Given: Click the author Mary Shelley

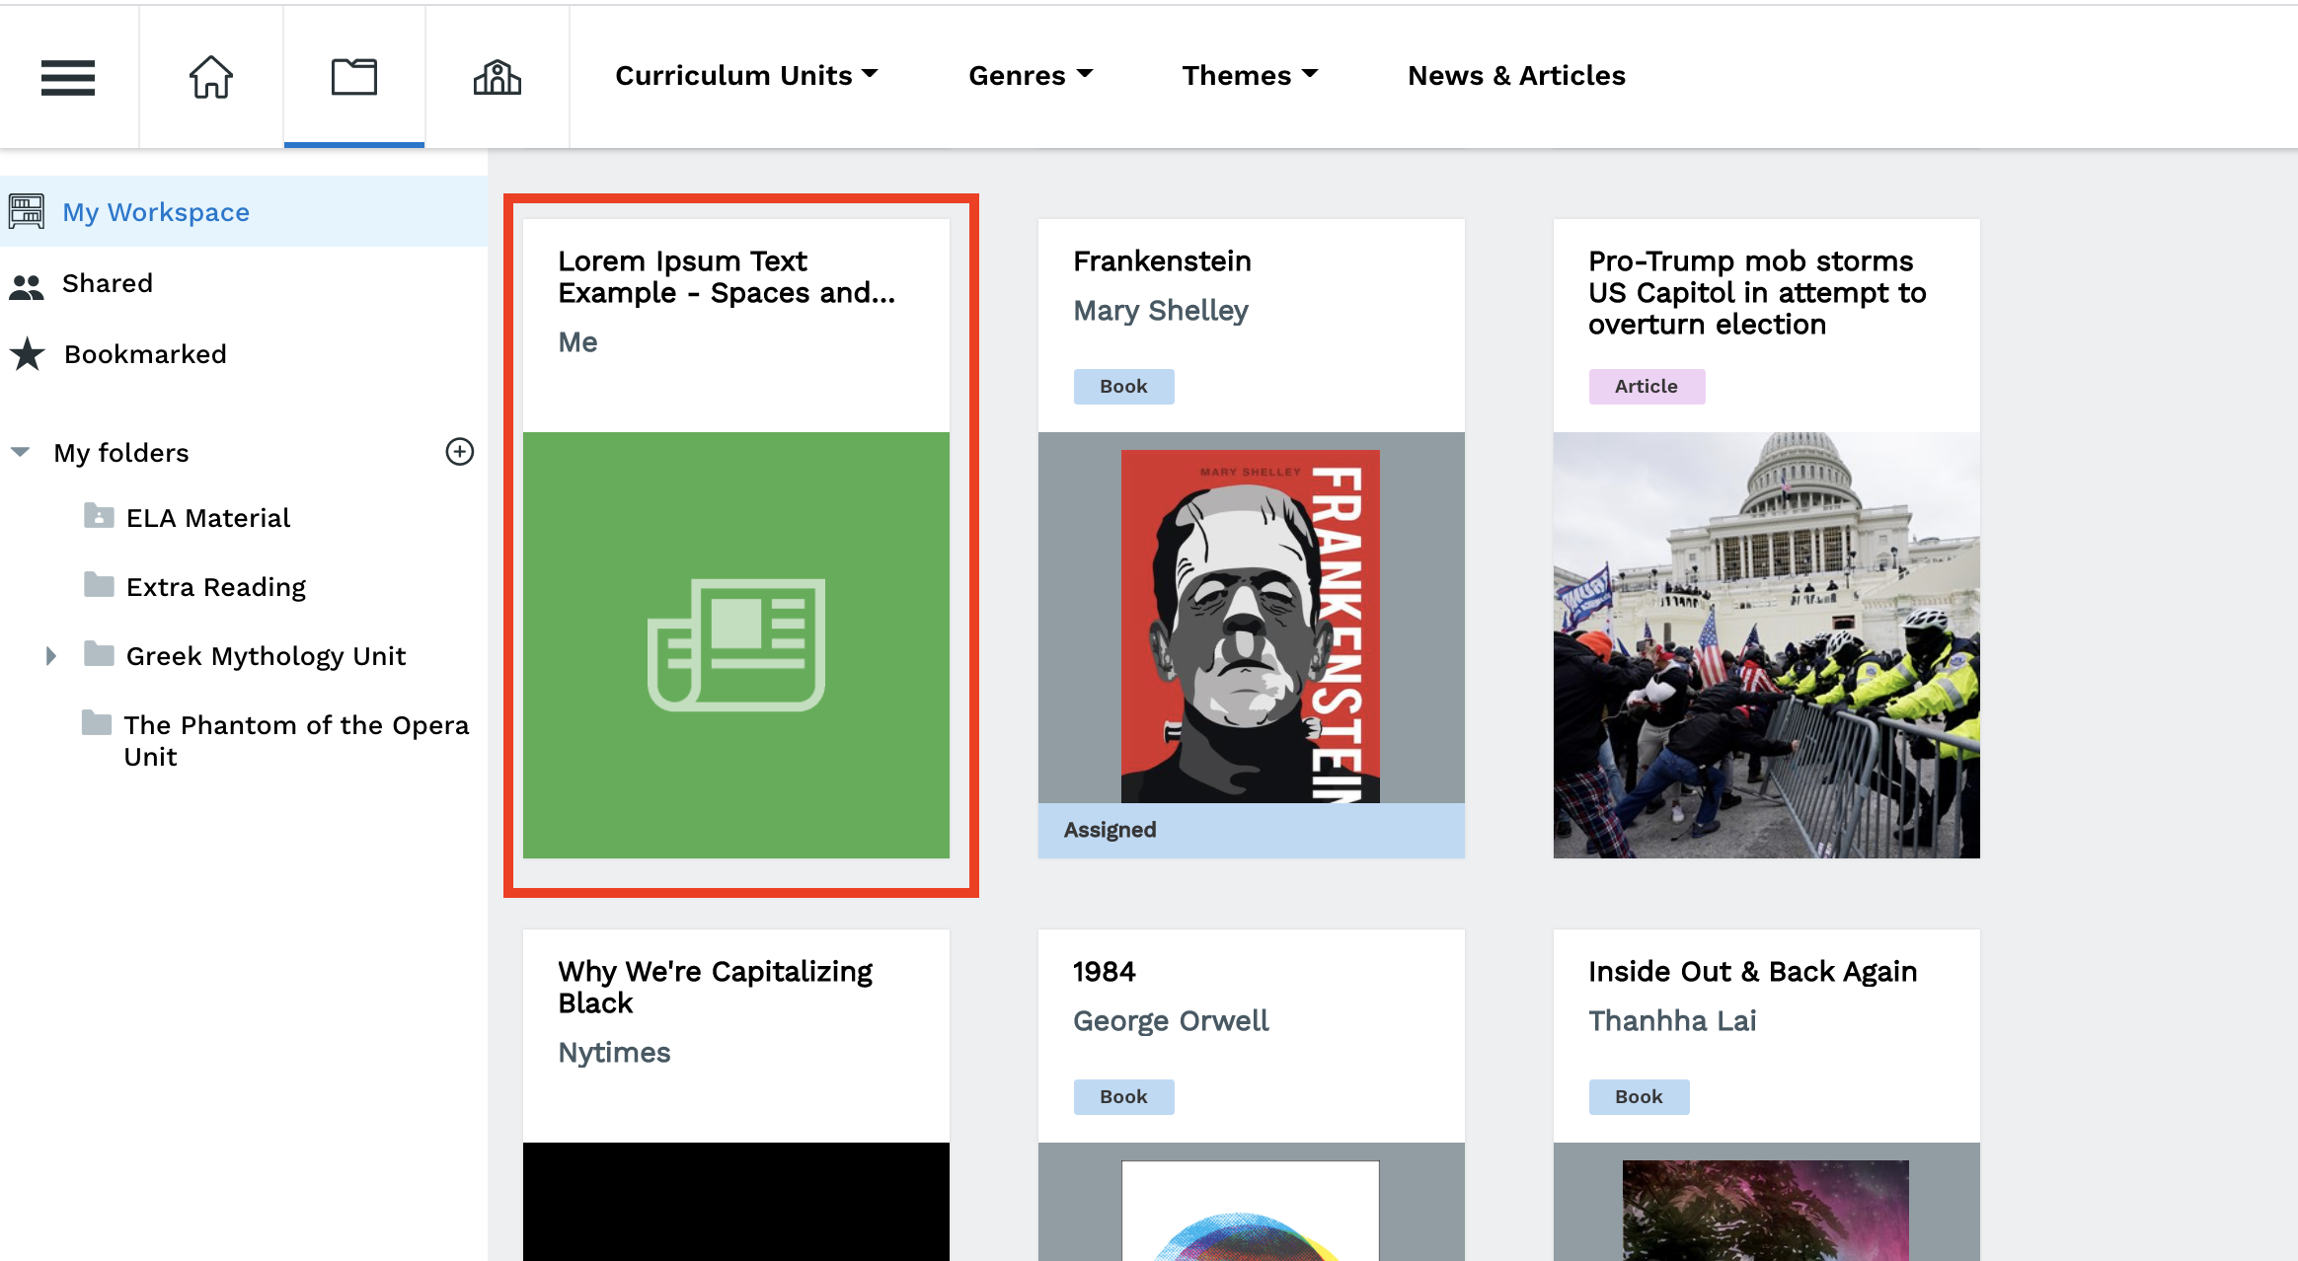Looking at the screenshot, I should pyautogui.click(x=1161, y=311).
